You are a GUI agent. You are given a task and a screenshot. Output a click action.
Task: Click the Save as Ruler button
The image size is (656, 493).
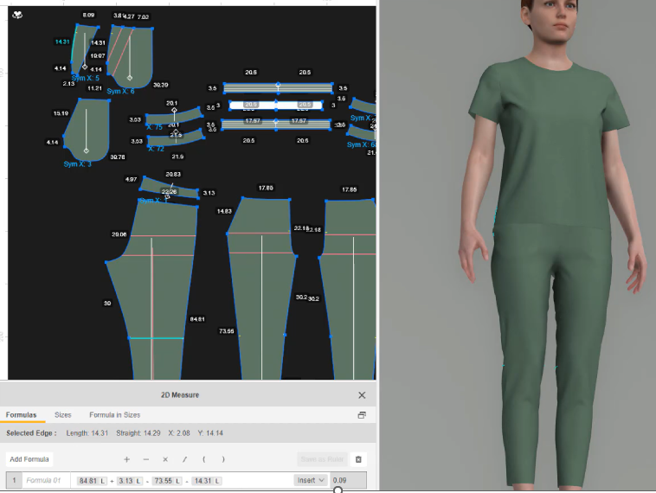point(322,459)
